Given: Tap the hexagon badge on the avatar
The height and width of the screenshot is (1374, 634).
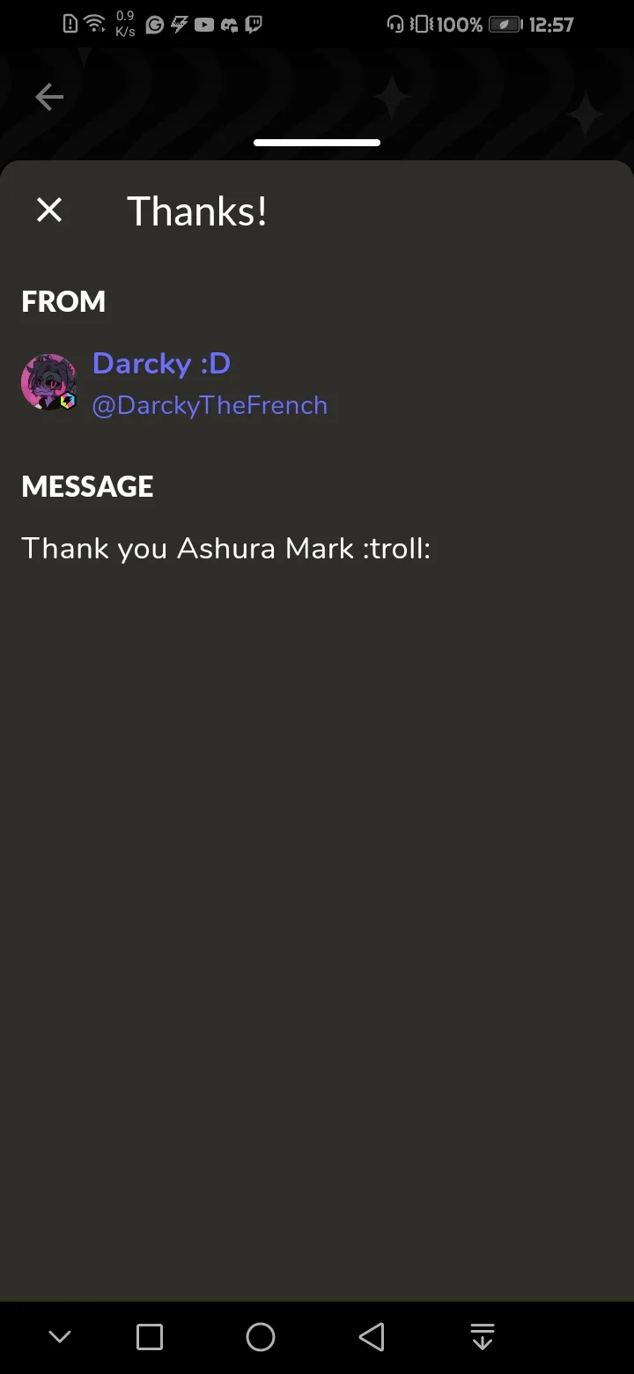Looking at the screenshot, I should click(68, 401).
